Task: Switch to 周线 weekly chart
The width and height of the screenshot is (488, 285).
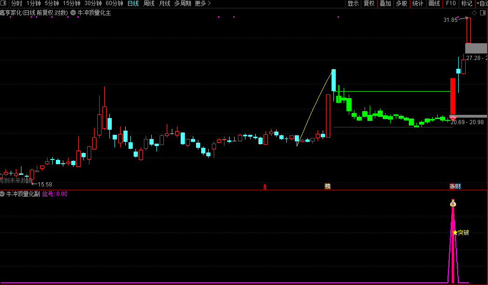Action: [149, 3]
